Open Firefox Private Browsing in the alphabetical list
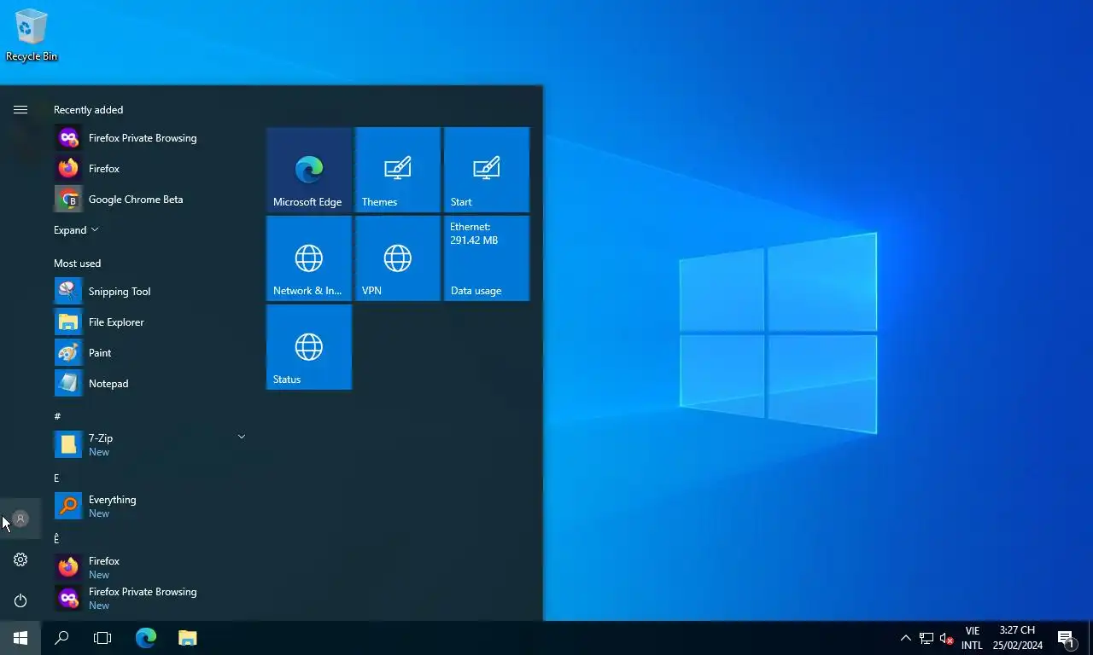This screenshot has width=1093, height=655. coord(150,598)
